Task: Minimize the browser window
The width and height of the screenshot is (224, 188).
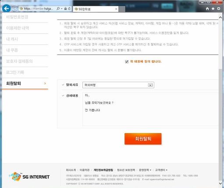Action: tap(203, 3)
